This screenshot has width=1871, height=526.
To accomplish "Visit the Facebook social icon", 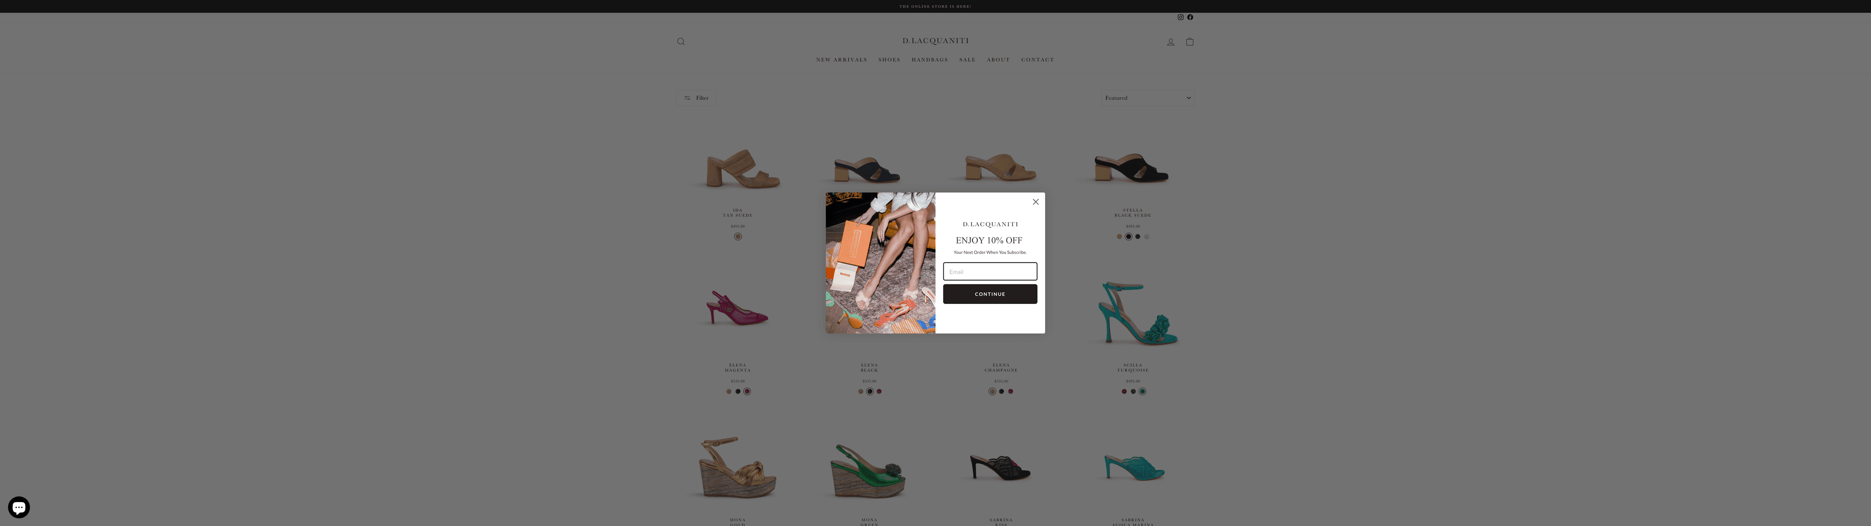I will point(1190,18).
